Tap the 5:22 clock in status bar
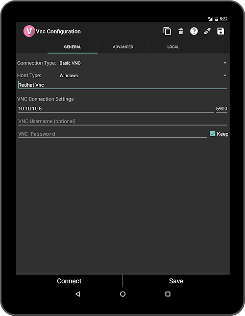 [224, 19]
